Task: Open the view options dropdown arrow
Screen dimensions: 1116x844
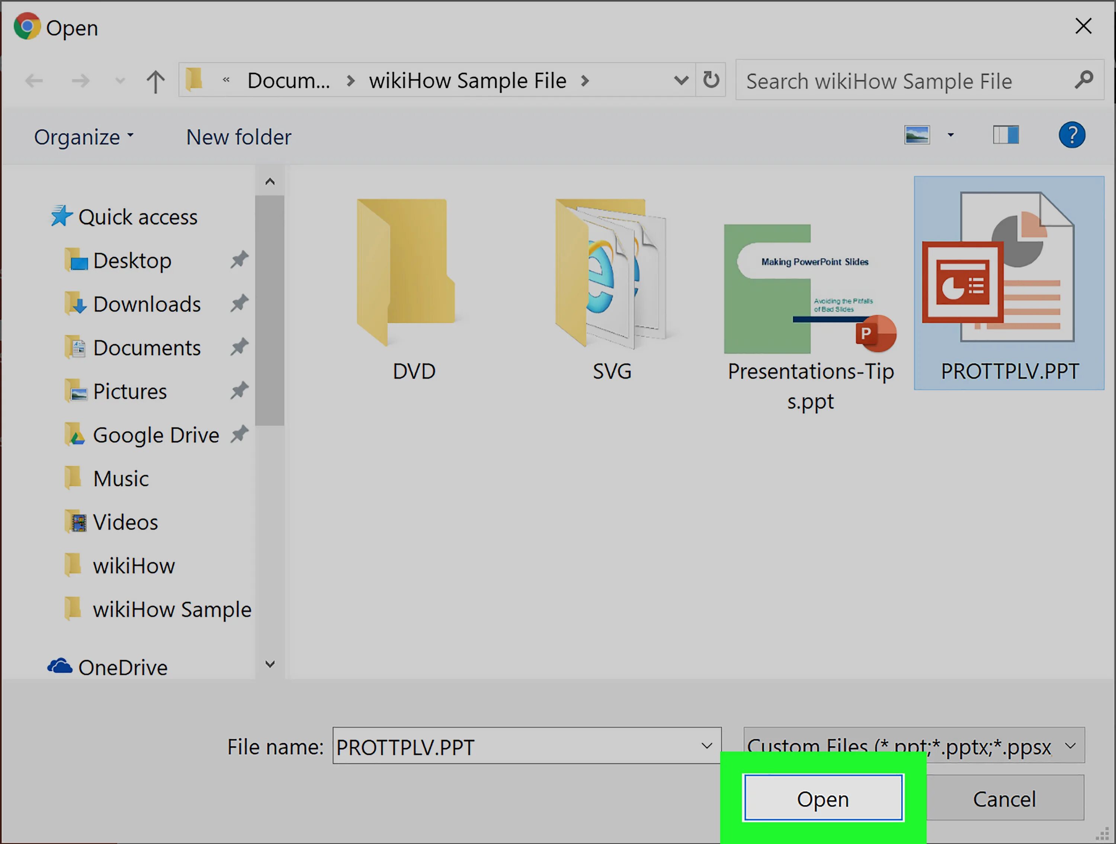Action: (950, 135)
